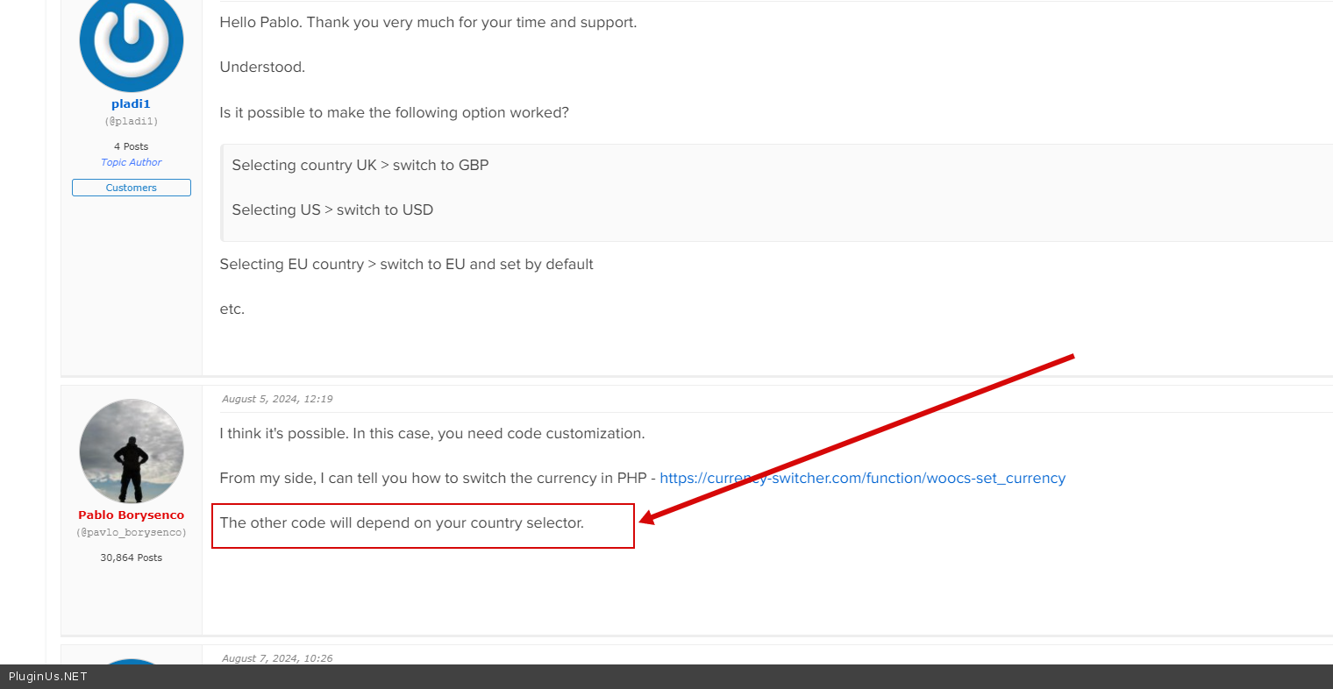Click Pablo Borysenco's profile photo

pos(132,451)
